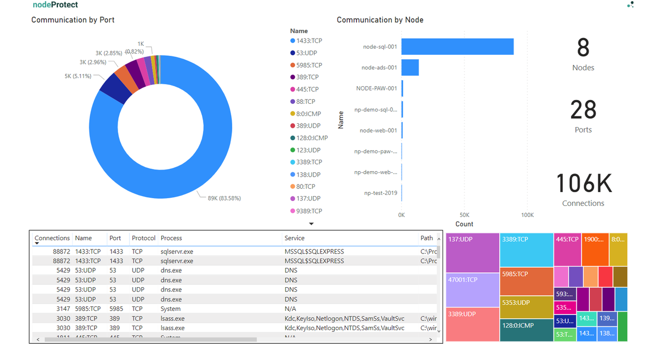The width and height of the screenshot is (662, 344).
Task: Click the node-ads-001 bar in node chart
Action: [410, 67]
